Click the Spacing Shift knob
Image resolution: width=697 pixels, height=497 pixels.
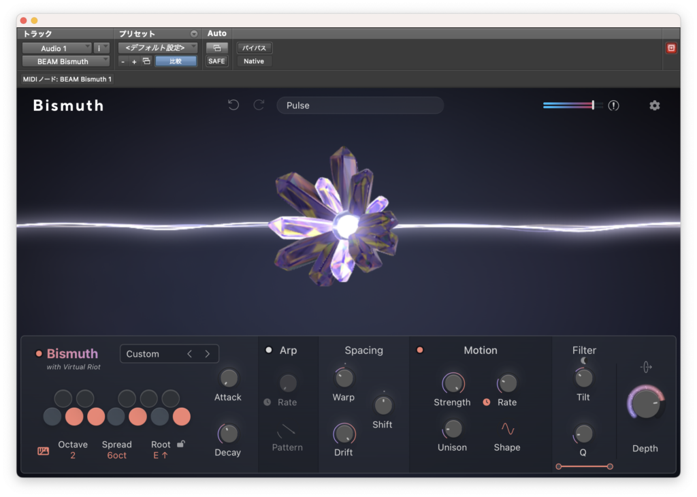[383, 405]
